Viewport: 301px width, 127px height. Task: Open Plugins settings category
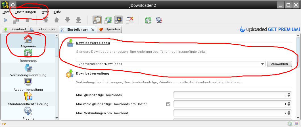pos(28,114)
